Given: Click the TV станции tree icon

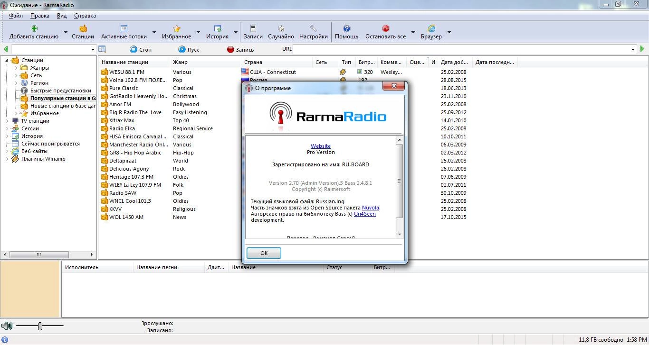Looking at the screenshot, I should click(x=15, y=121).
